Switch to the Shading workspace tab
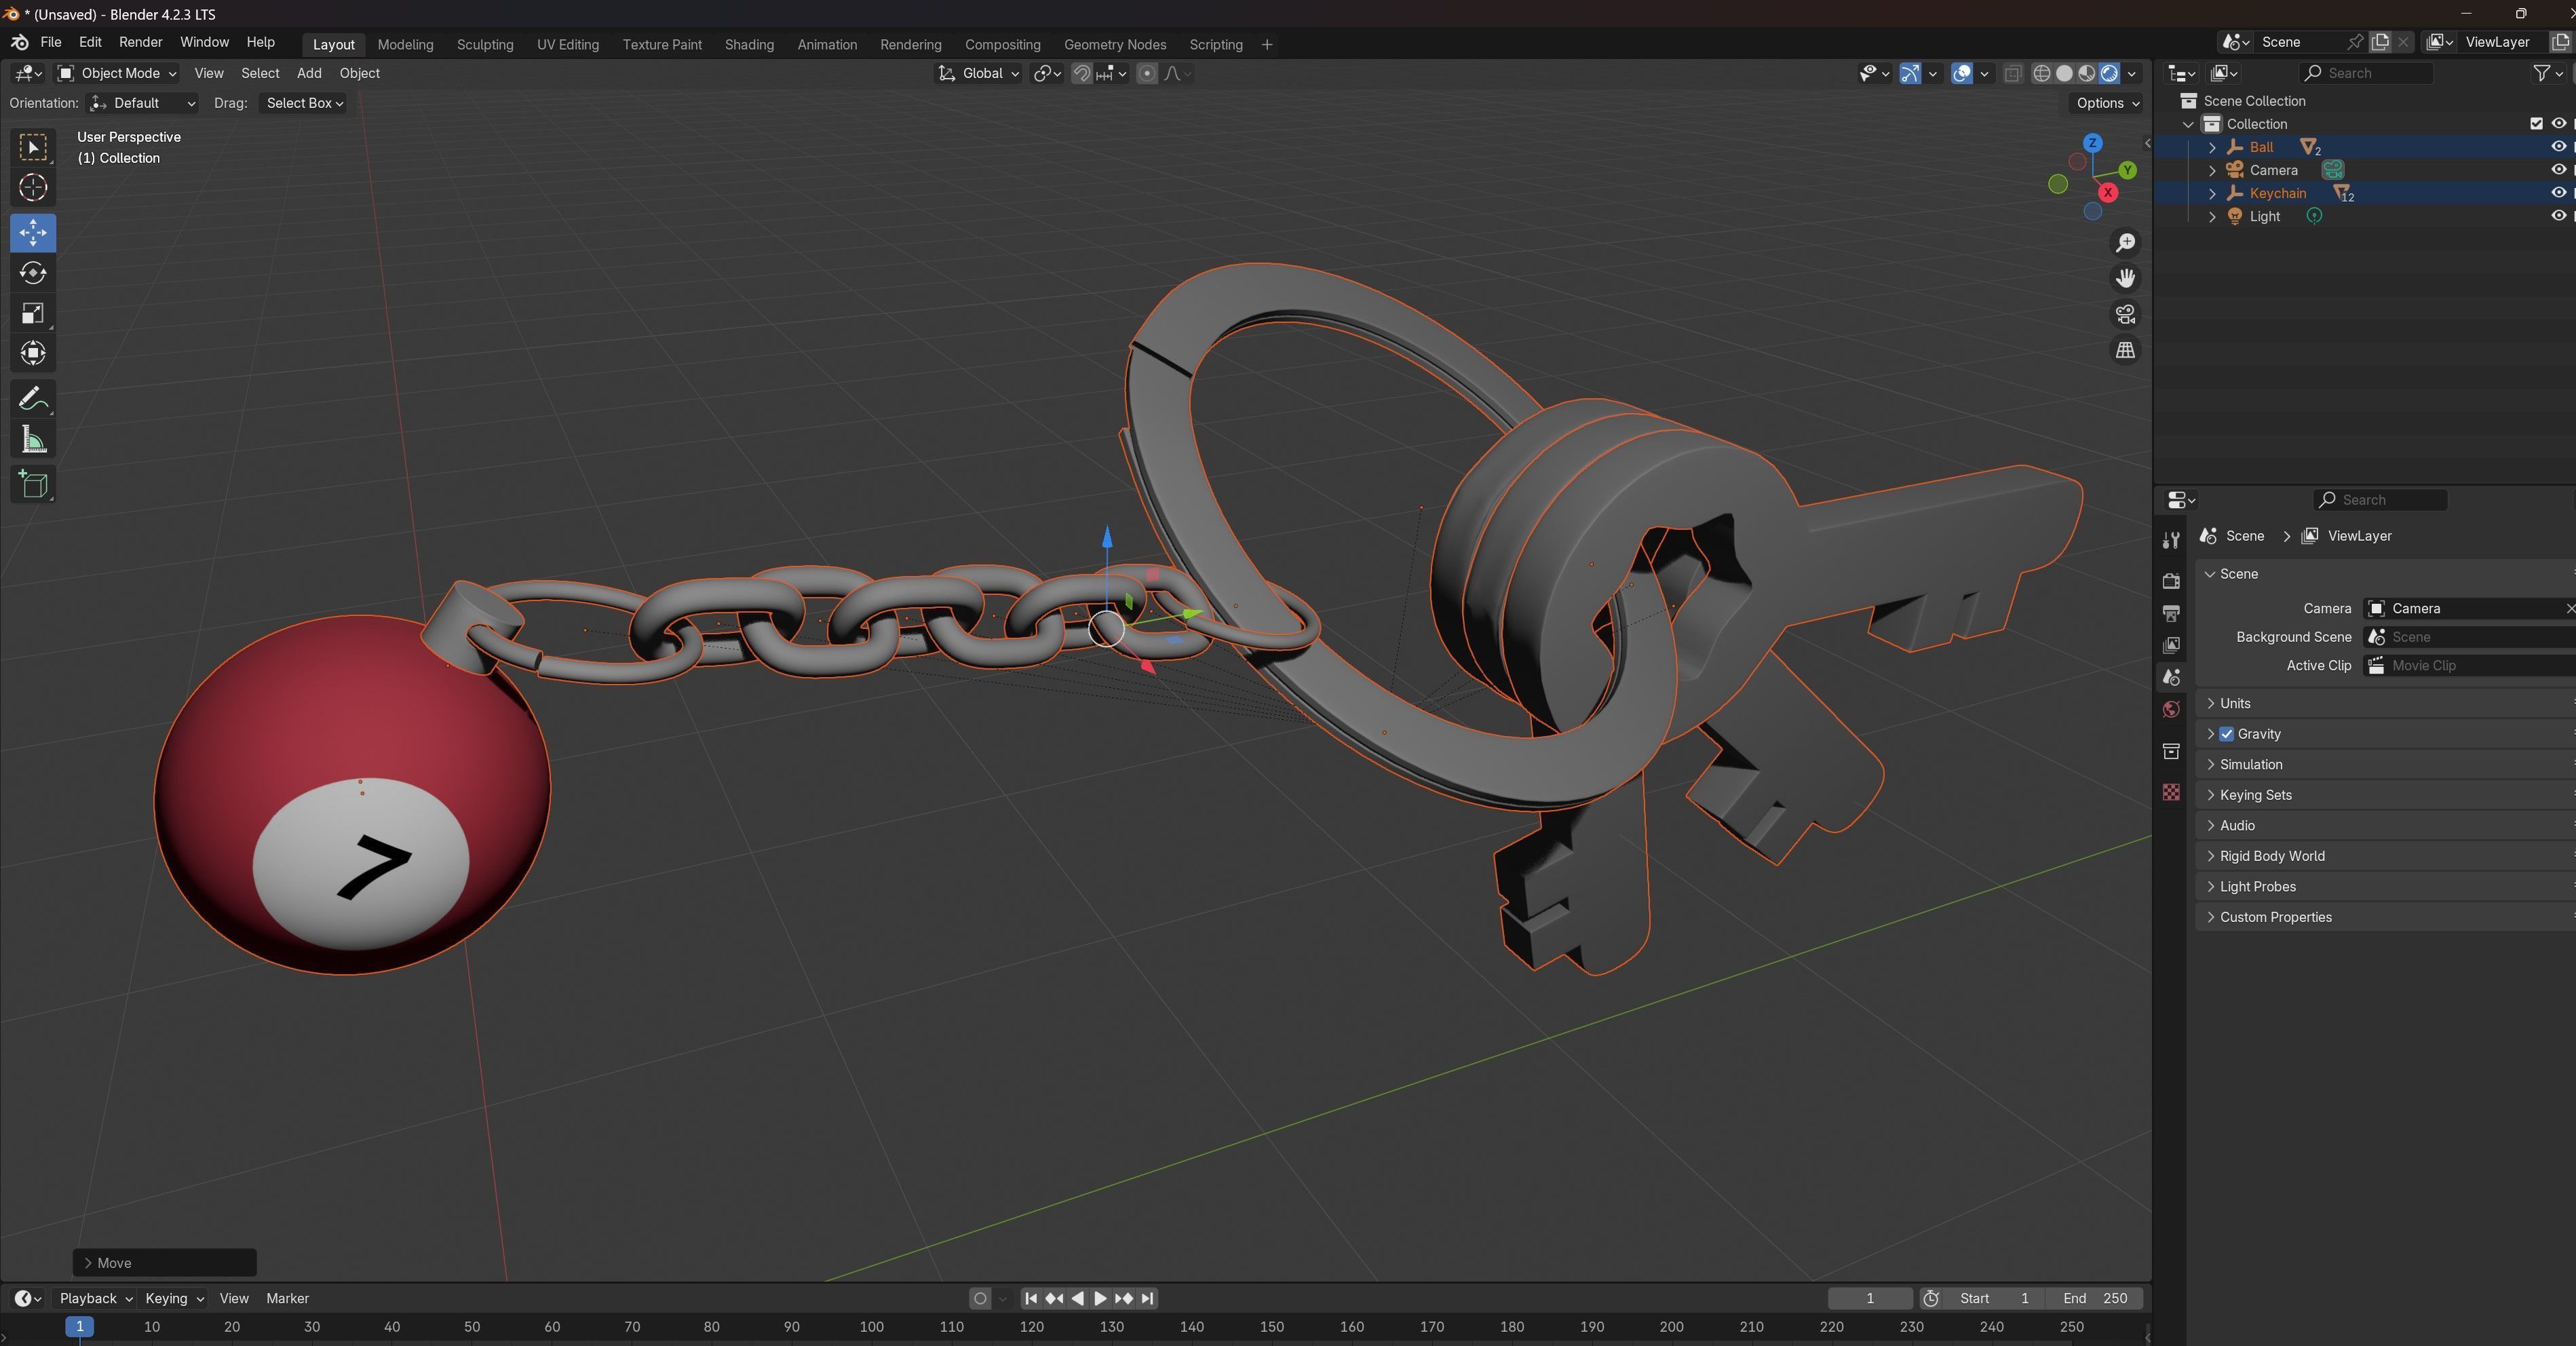2576x1346 pixels. click(x=749, y=44)
